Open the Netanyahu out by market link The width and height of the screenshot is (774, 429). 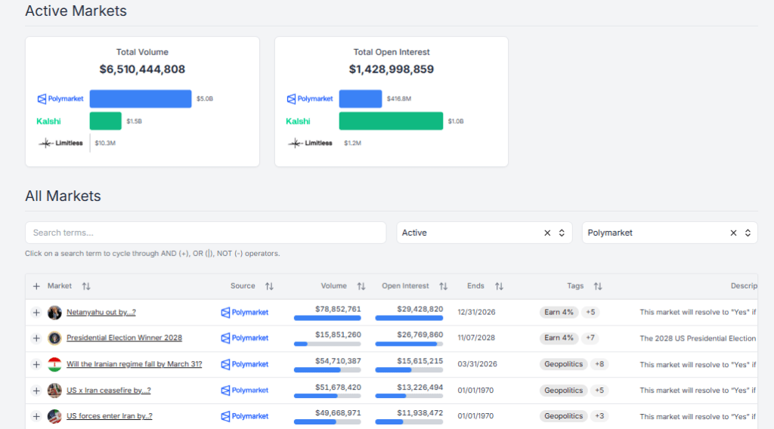[x=101, y=312]
